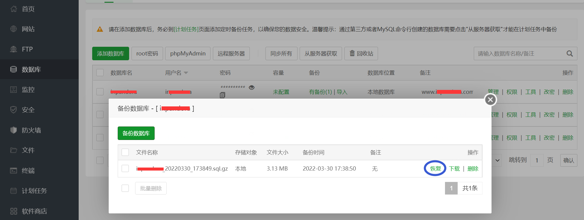Check the backup file row checkbox
Image resolution: width=584 pixels, height=220 pixels.
tap(125, 168)
